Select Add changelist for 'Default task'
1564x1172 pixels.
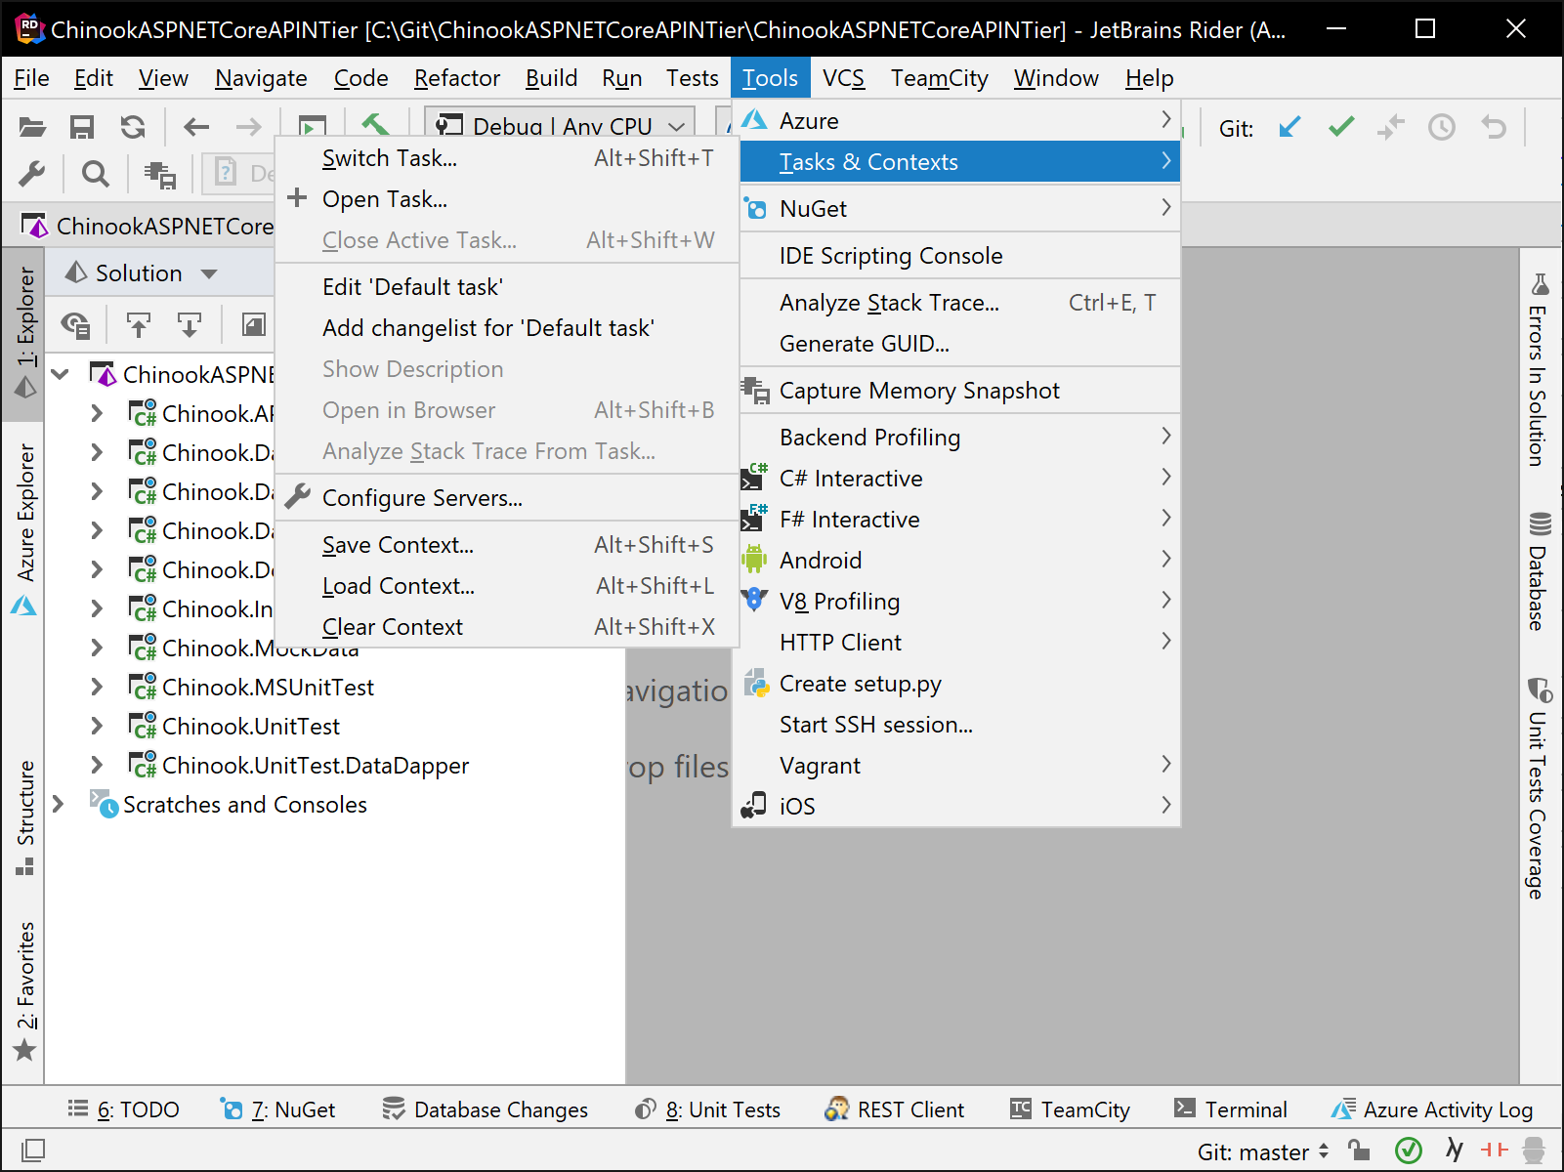[x=507, y=327]
